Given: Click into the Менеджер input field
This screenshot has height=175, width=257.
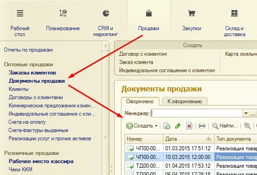Looking at the screenshot, I should (196, 113).
